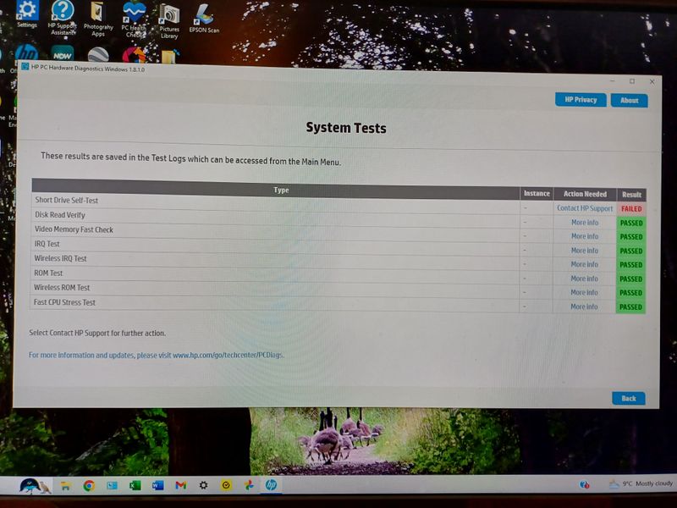This screenshot has height=508, width=677.
Task: Open the light blue taskbar app icon
Action: pyautogui.click(x=113, y=486)
